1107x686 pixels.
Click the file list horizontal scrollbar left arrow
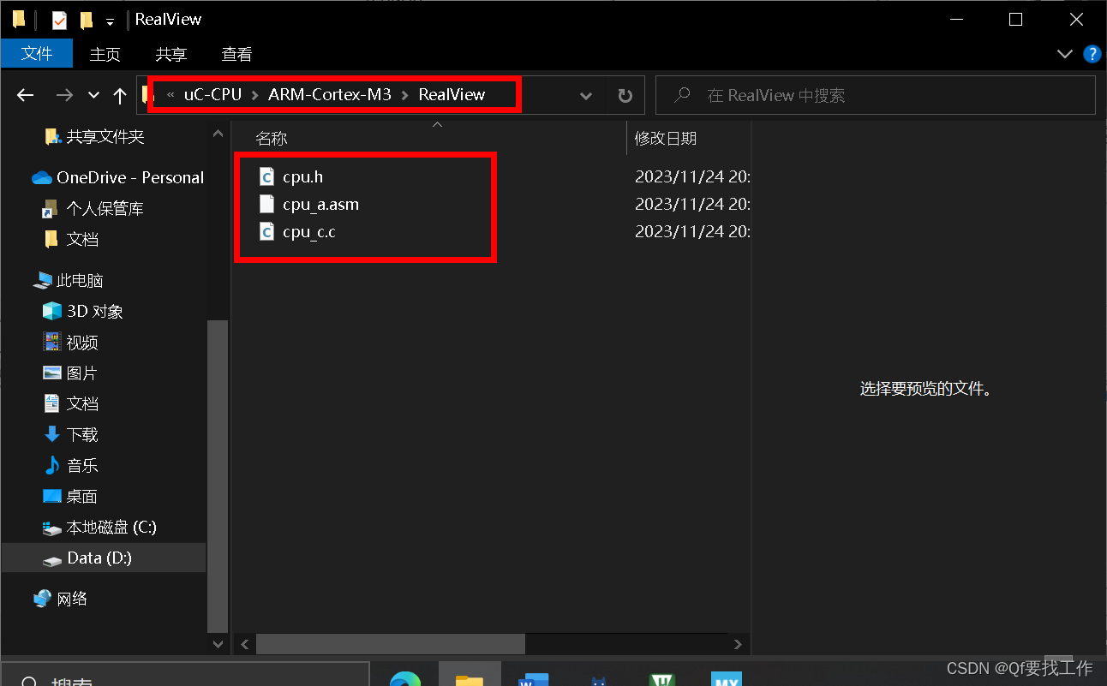tap(244, 644)
